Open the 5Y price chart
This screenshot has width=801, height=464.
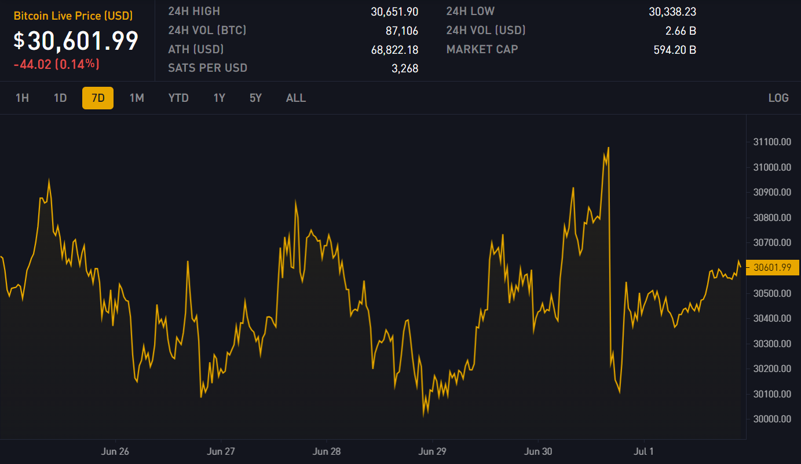point(255,98)
